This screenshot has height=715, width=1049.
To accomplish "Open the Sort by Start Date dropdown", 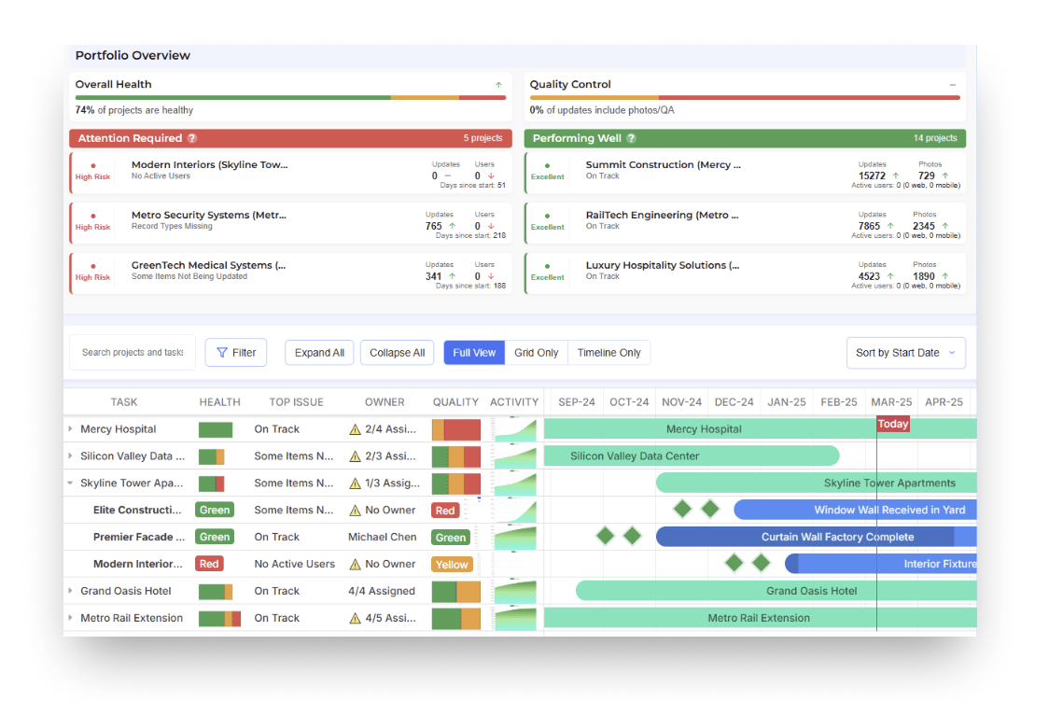I will (x=906, y=353).
